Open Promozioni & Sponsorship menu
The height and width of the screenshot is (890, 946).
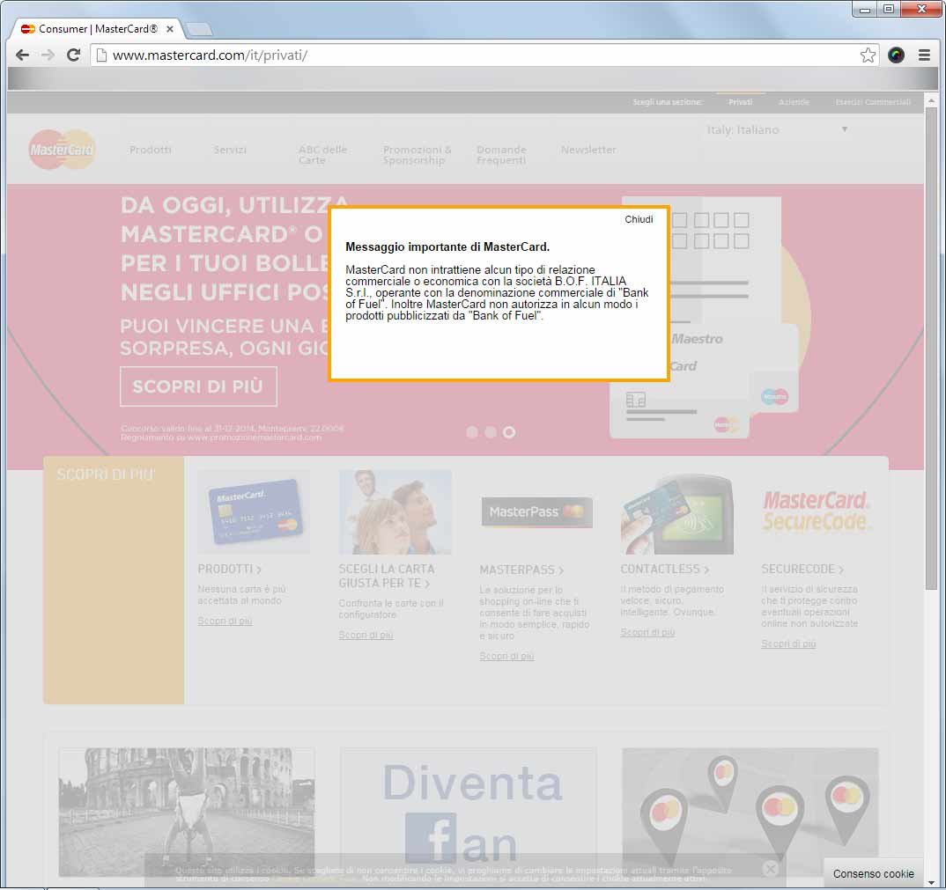click(417, 155)
